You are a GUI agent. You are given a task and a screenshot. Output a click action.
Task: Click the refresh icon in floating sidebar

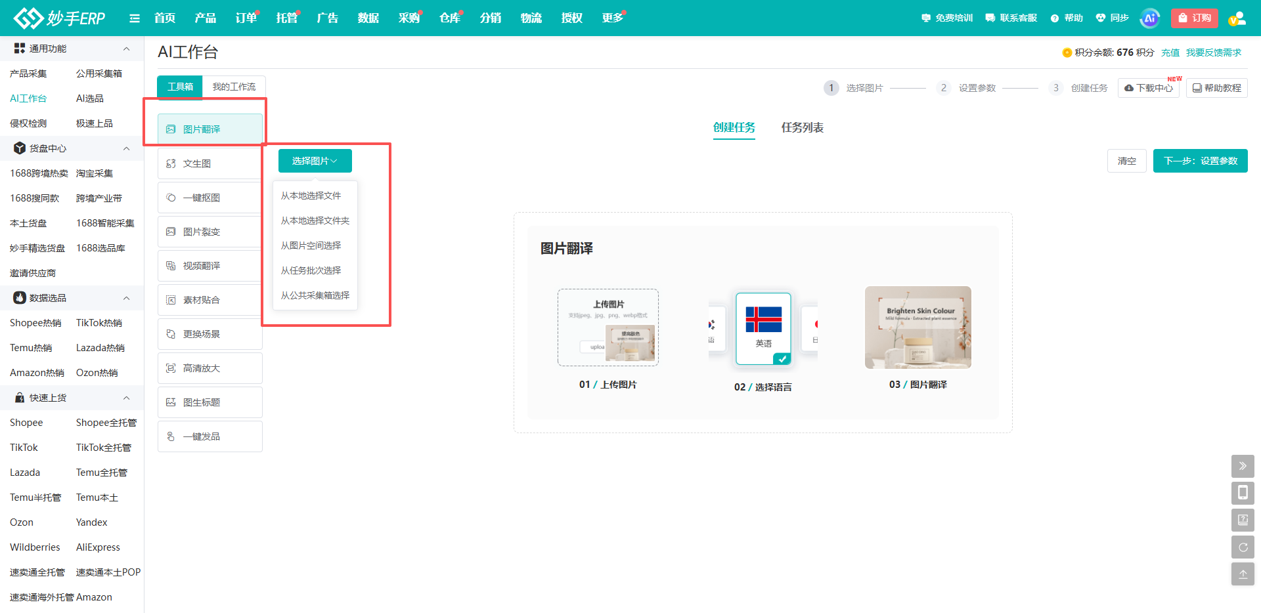tap(1243, 547)
